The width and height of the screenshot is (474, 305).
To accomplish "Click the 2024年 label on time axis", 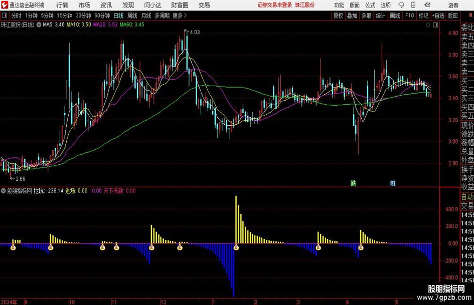I will click(9, 302).
